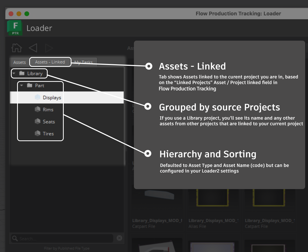Select the Rims asset

coord(48,110)
